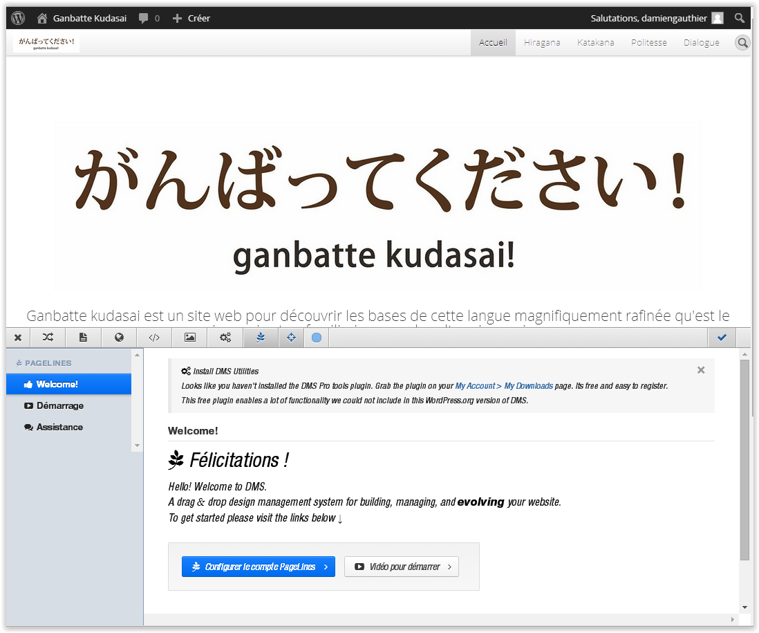
Task: Click the vertical scrollbar of welcome panel
Action: (744, 459)
